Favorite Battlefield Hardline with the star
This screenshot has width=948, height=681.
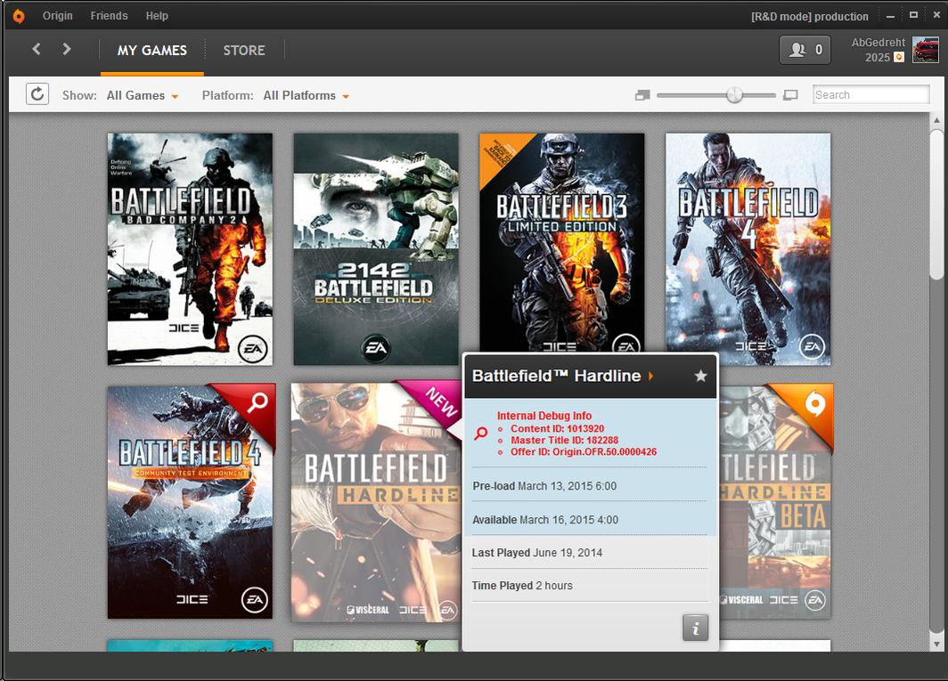700,376
